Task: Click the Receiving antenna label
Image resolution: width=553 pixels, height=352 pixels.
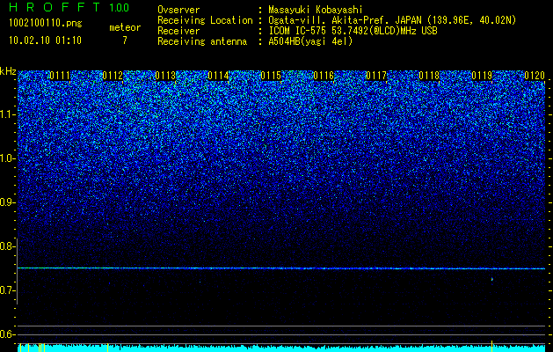Action: (x=202, y=41)
